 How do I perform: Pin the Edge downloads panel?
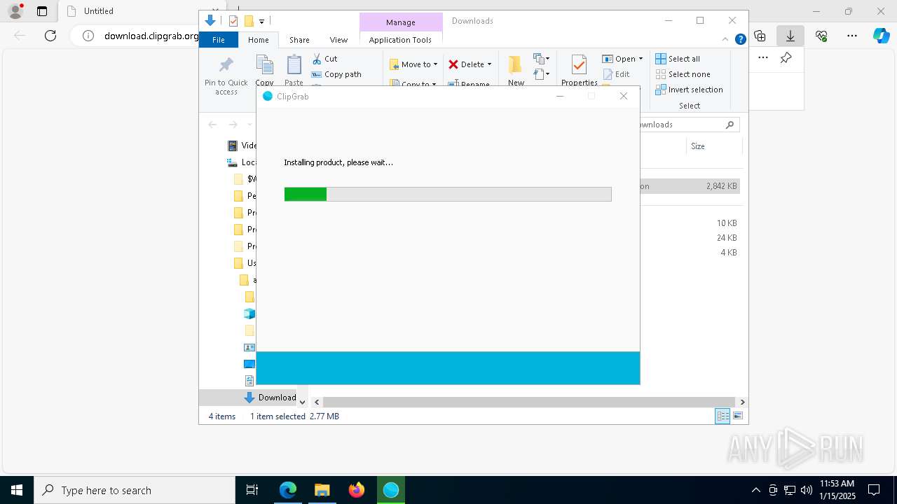786,58
